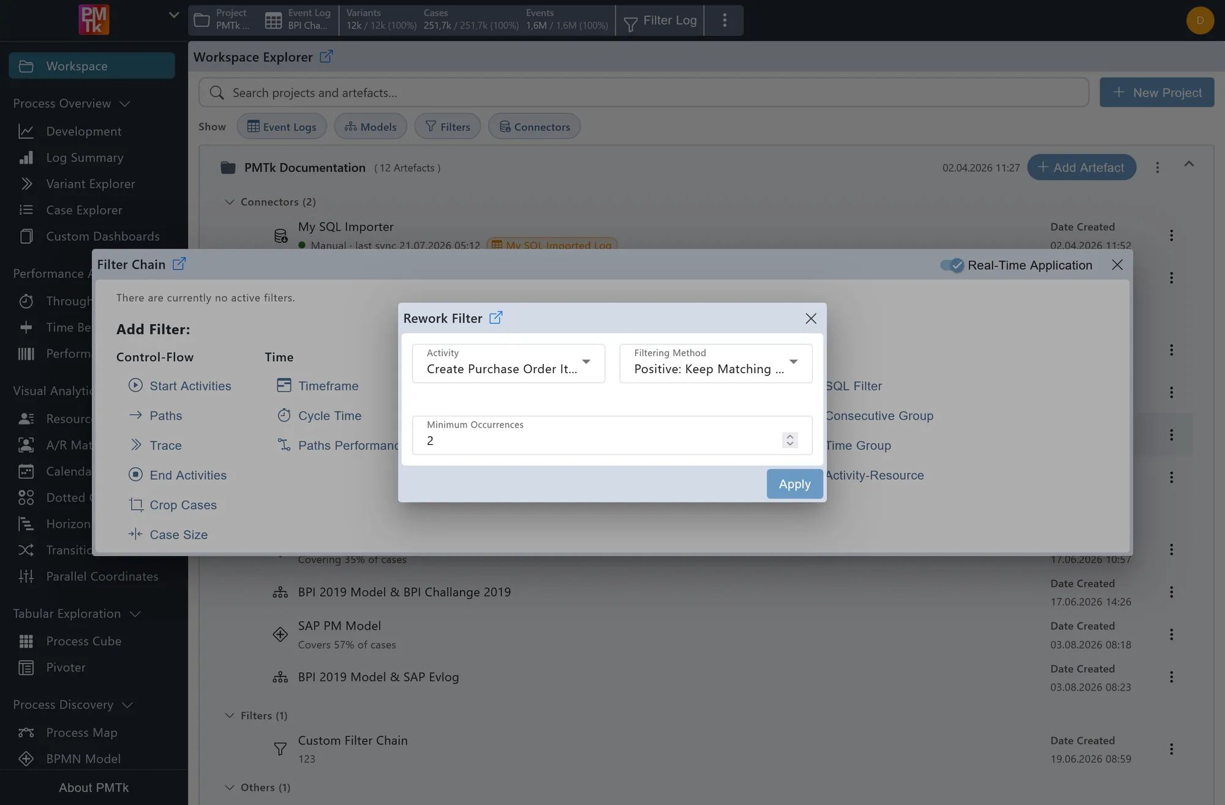Screen dimensions: 1225x805
Task: Select the Crop Cases filter
Action: 172,505
